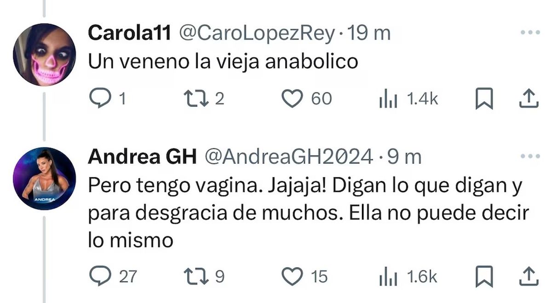Viewport: 552px width, 303px height.
Task: Bookmark Andrea GH's tweet
Action: (x=484, y=277)
